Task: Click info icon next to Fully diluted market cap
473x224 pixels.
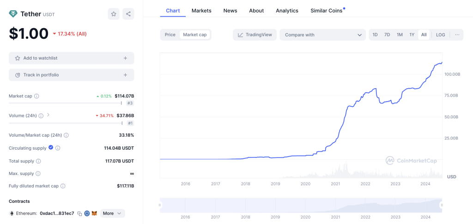Action: (x=63, y=186)
